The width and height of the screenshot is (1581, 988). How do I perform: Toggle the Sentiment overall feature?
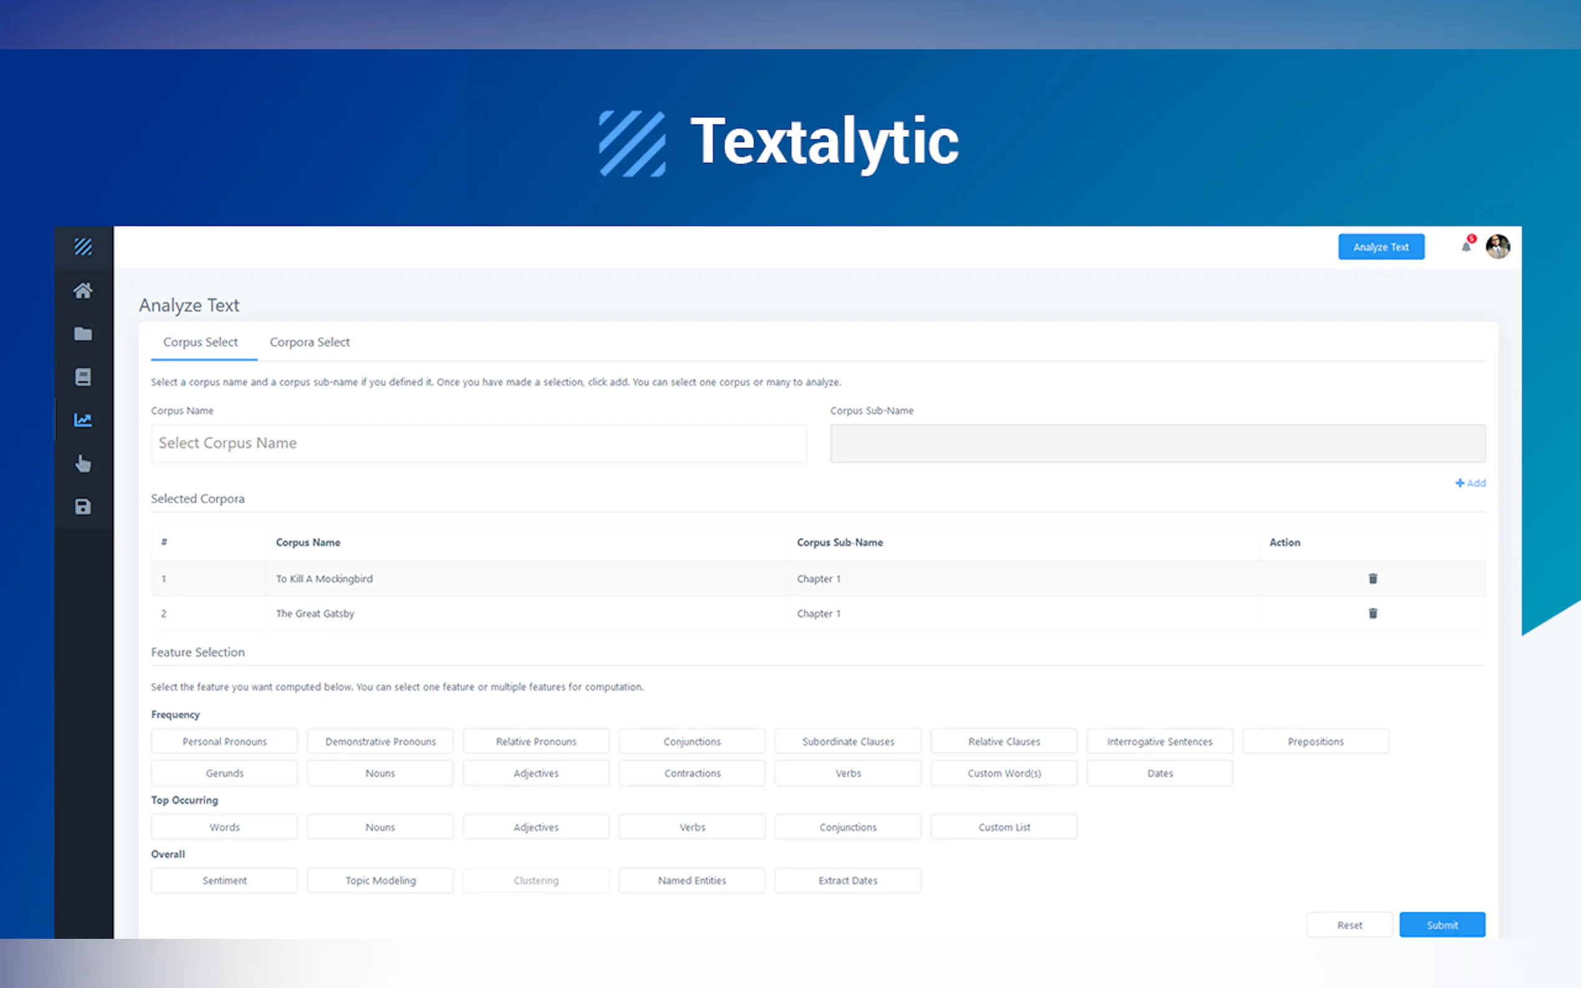pos(224,880)
